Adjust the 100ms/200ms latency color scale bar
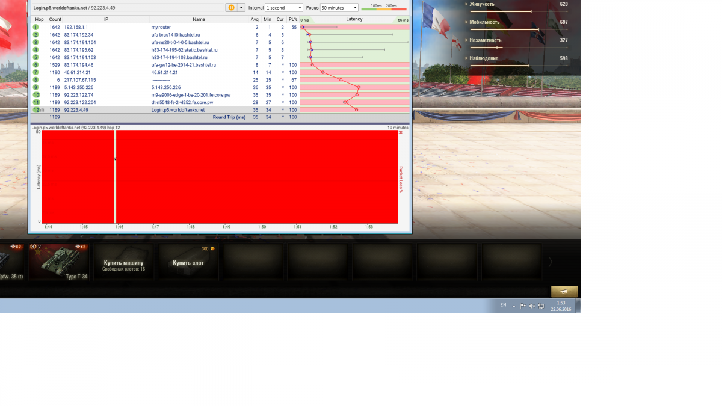This screenshot has height=406, width=722. [x=384, y=8]
